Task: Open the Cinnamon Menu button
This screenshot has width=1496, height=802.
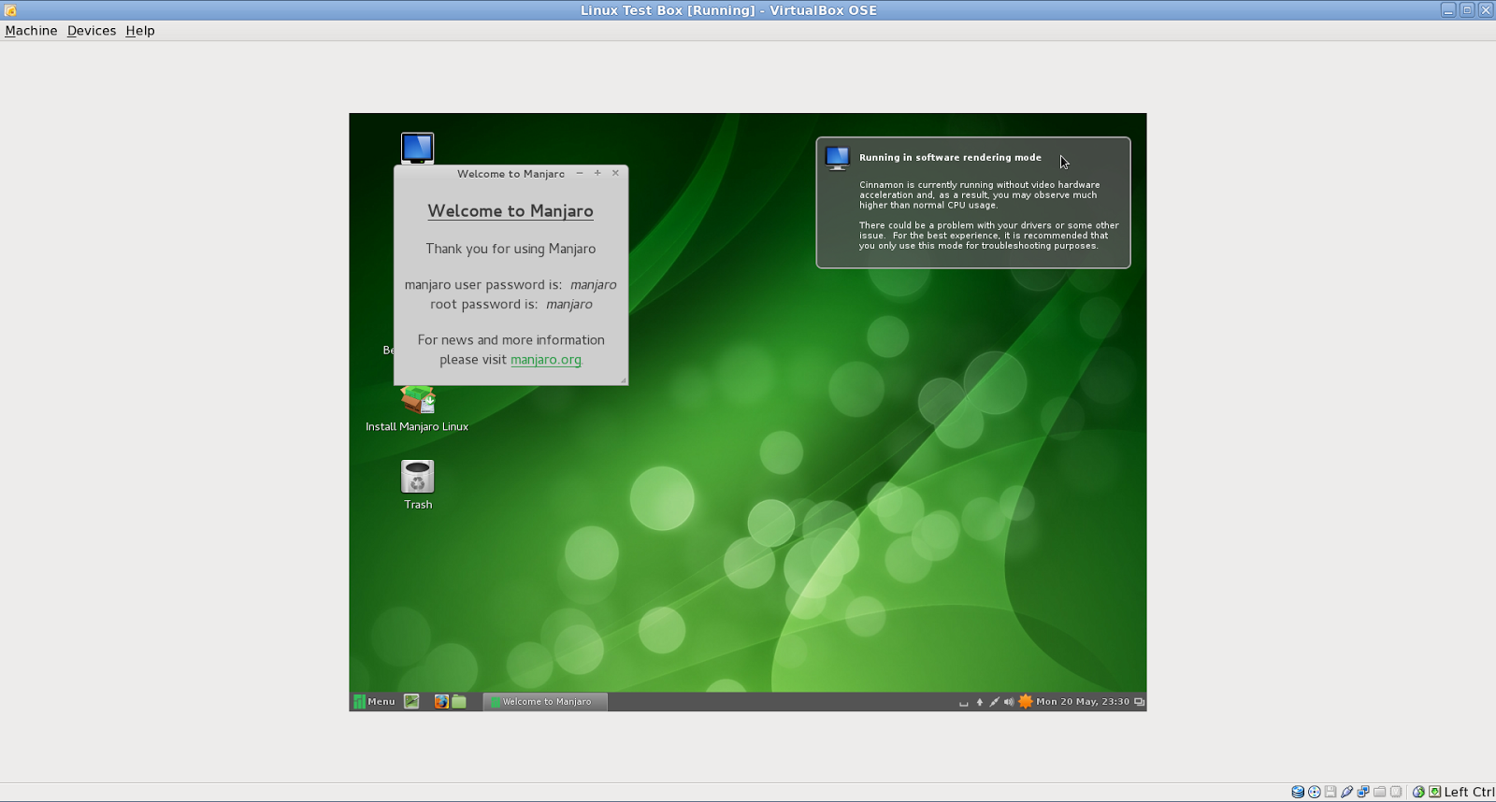Action: point(375,701)
